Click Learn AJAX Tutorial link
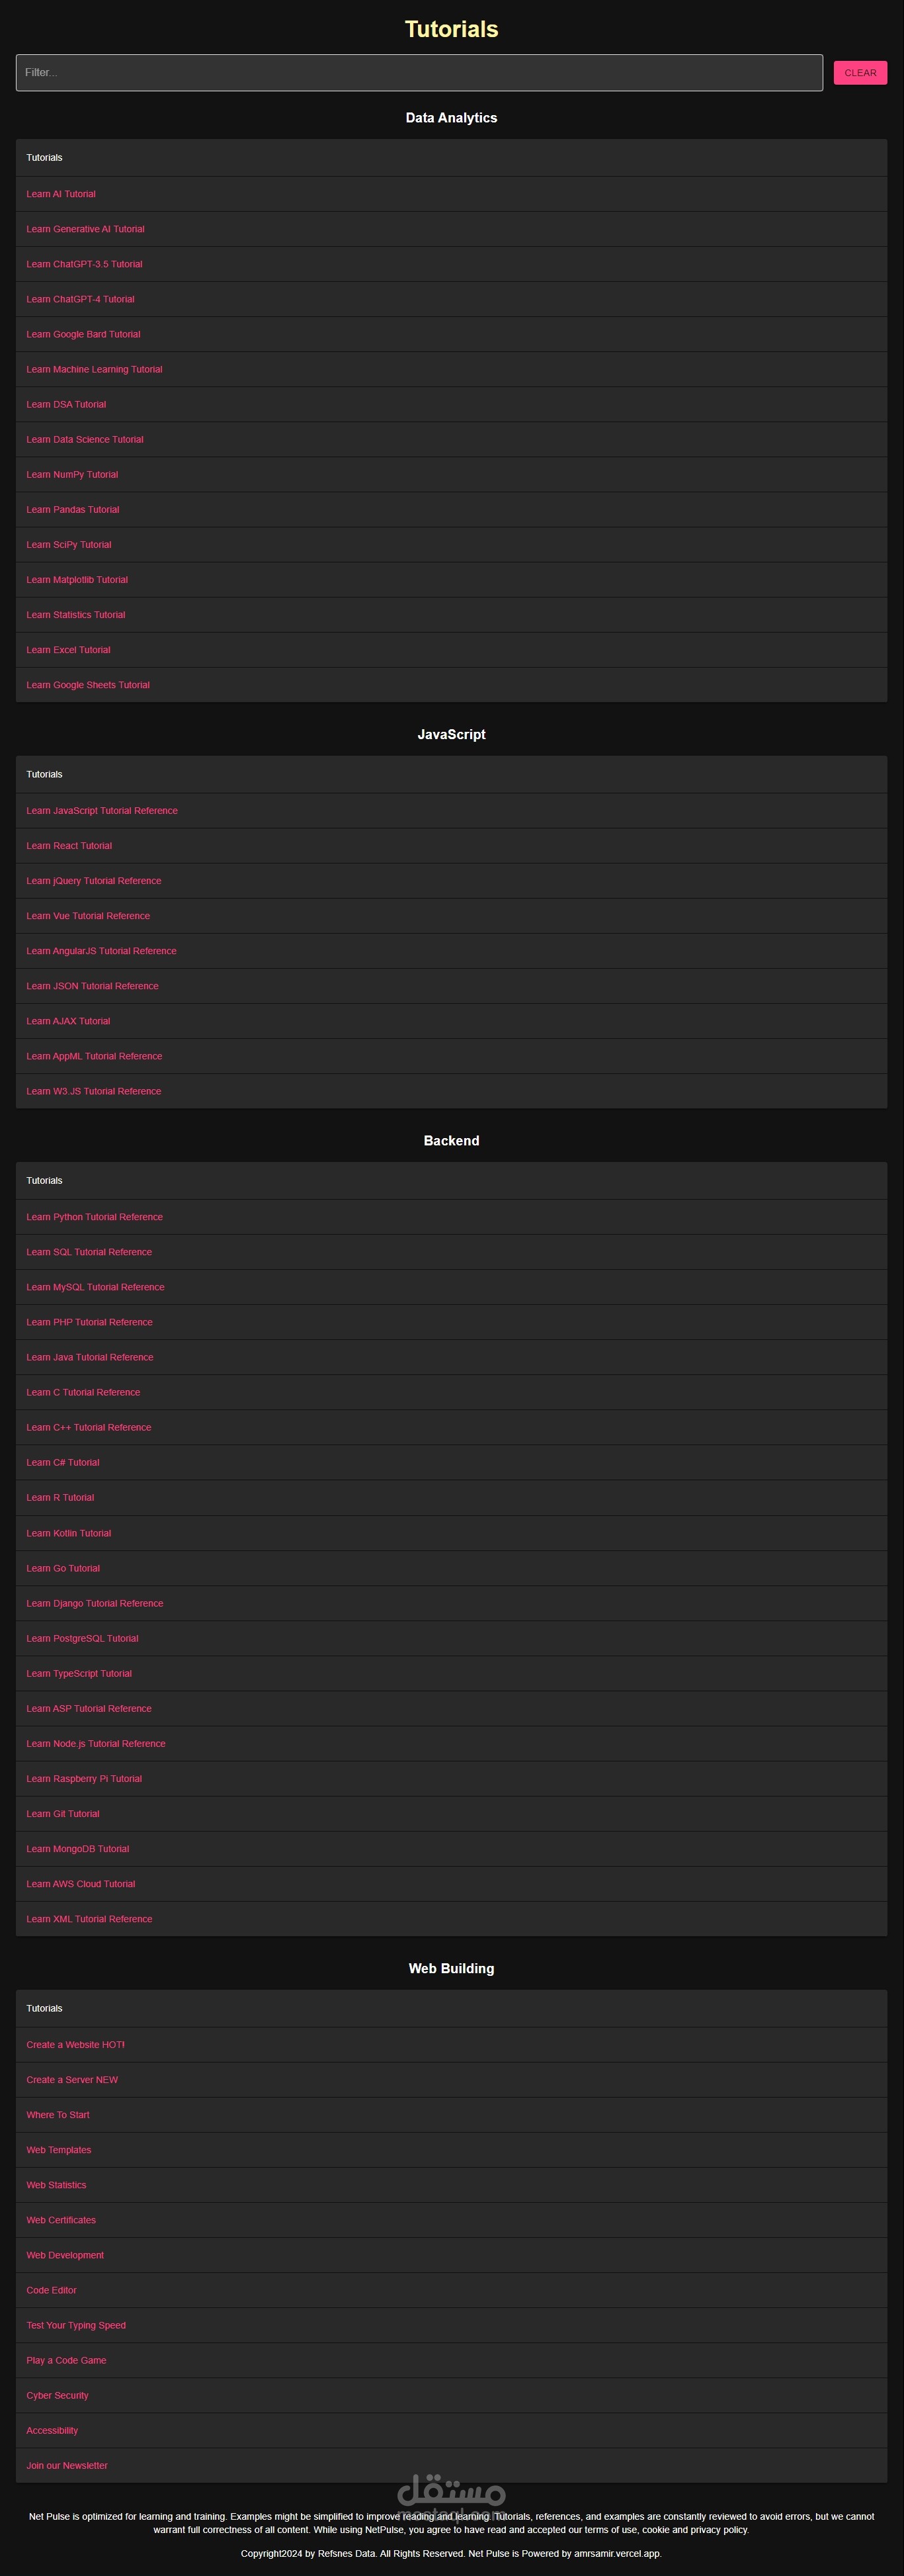This screenshot has width=904, height=2576. pos(68,1021)
